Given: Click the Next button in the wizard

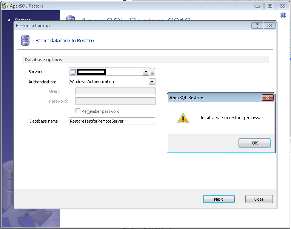Looking at the screenshot, I should click(x=219, y=199).
